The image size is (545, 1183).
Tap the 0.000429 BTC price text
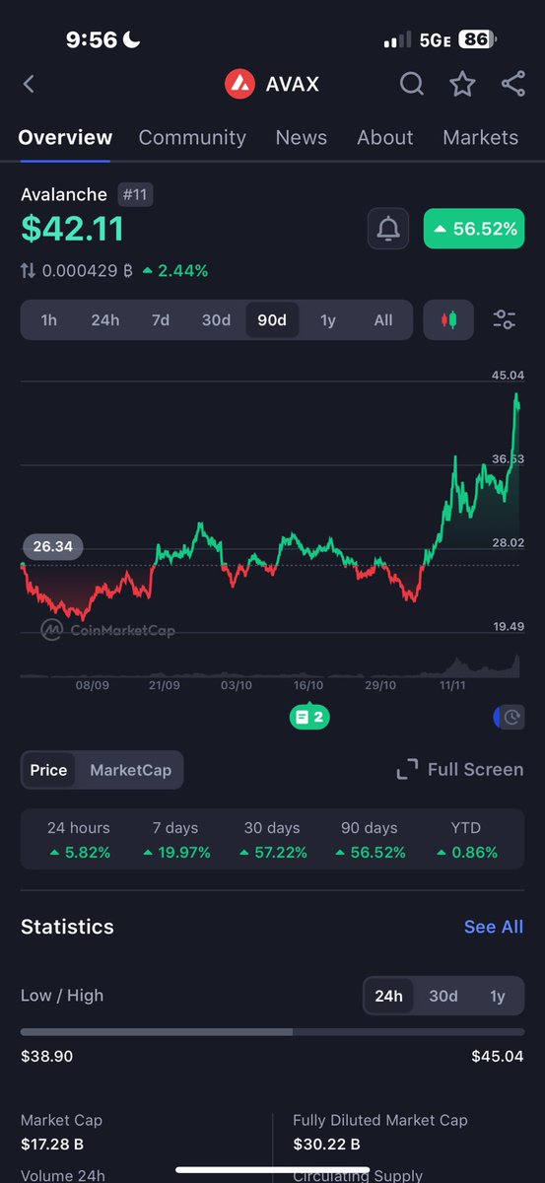pos(88,270)
